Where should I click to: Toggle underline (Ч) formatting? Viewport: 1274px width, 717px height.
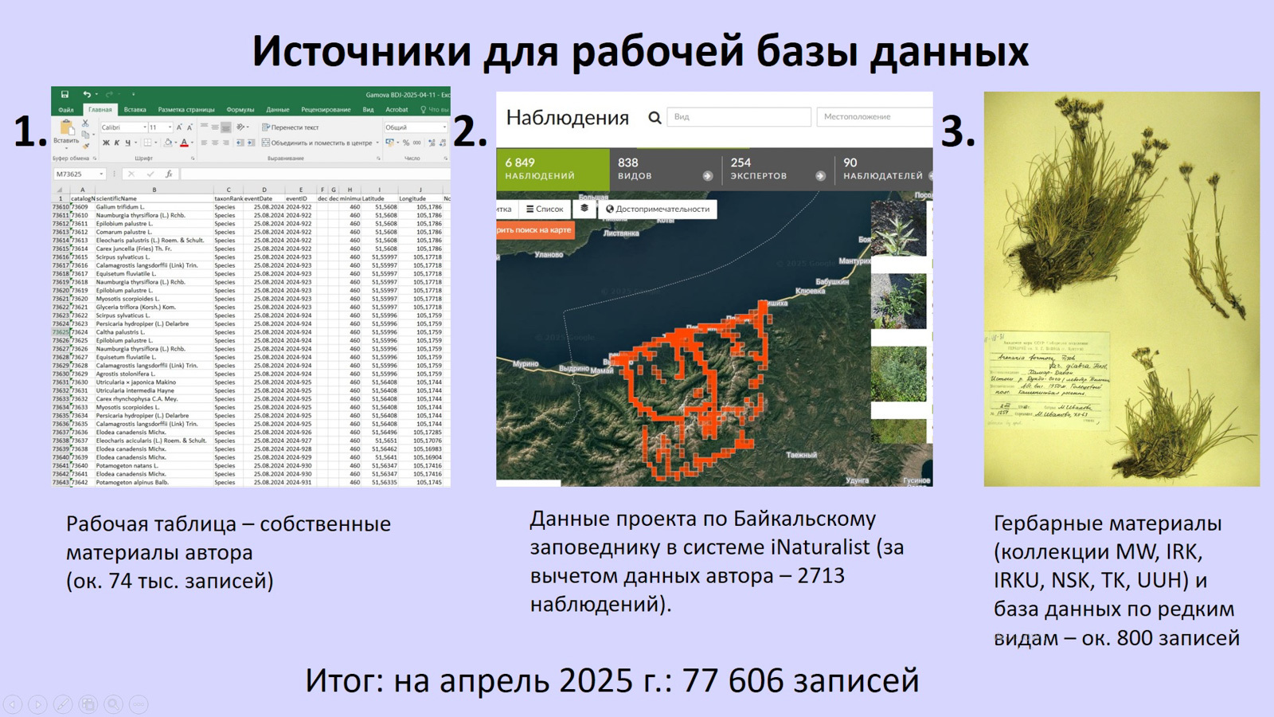pyautogui.click(x=127, y=143)
